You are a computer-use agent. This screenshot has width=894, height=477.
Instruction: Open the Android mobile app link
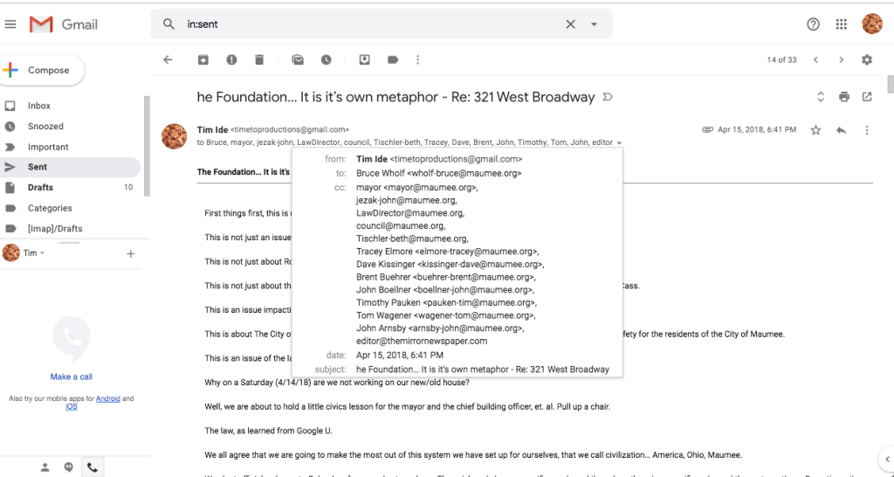108,398
